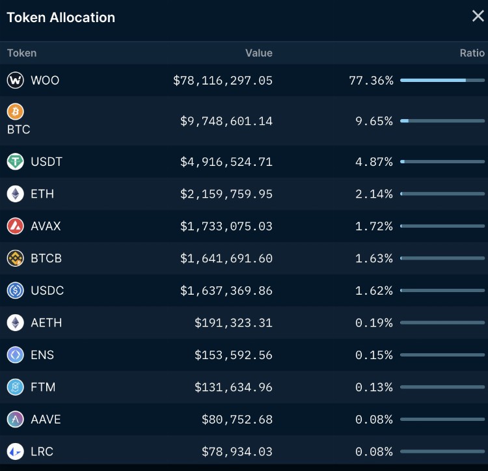Screen dimensions: 488x471
Task: Click the WOO 77.36% ratio bar
Action: (x=442, y=81)
